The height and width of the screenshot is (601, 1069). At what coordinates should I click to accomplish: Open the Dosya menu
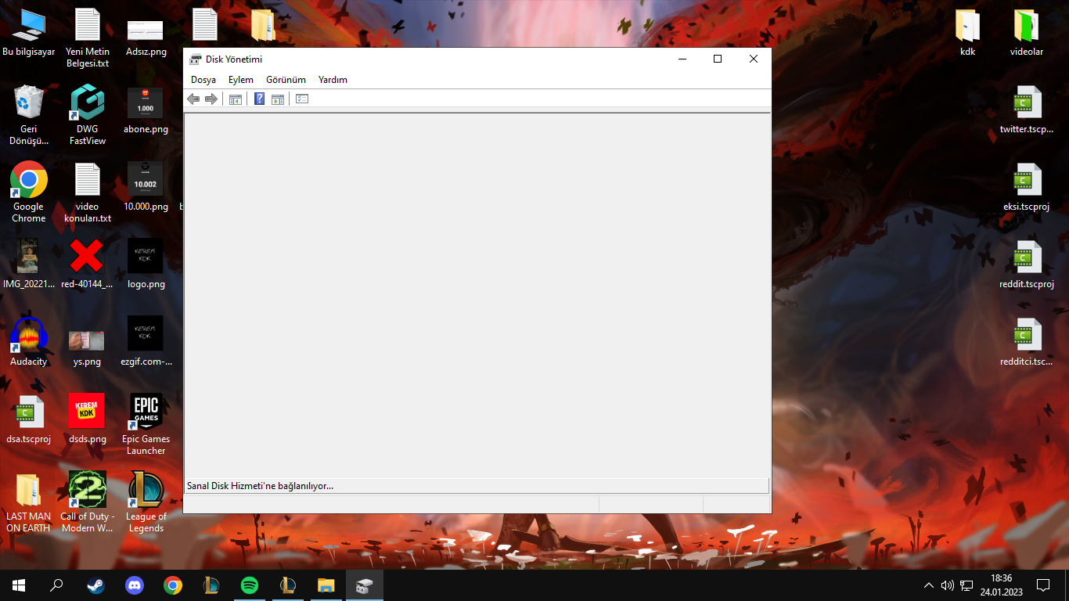(203, 80)
